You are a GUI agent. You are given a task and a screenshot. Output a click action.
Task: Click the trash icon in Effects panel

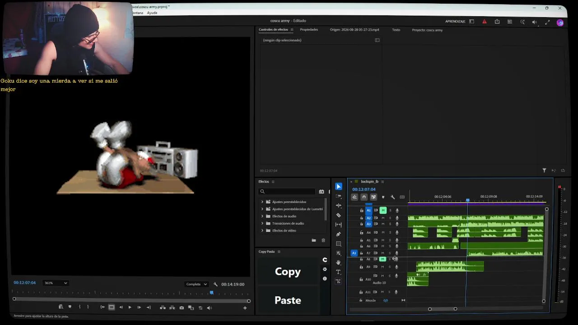tap(323, 241)
